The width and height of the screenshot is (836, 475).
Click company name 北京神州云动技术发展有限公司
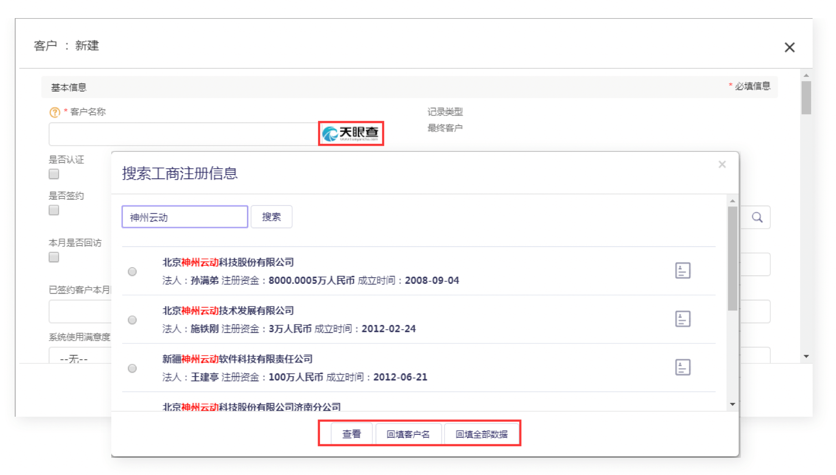pos(228,311)
